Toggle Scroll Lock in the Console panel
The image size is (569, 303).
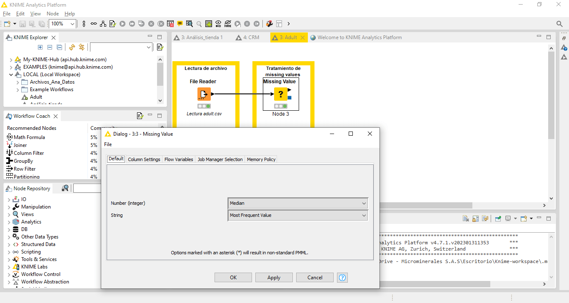click(475, 219)
